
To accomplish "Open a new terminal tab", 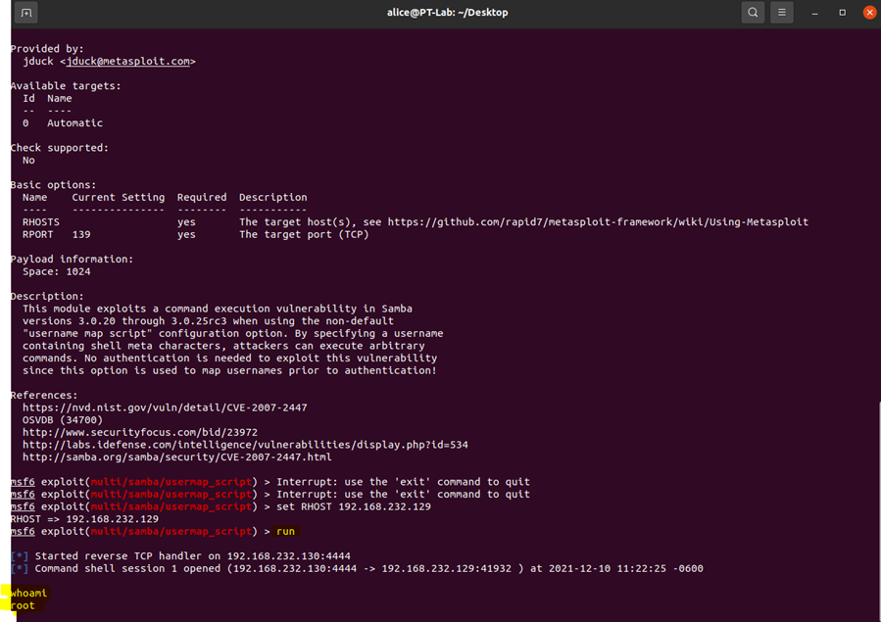I will (26, 13).
